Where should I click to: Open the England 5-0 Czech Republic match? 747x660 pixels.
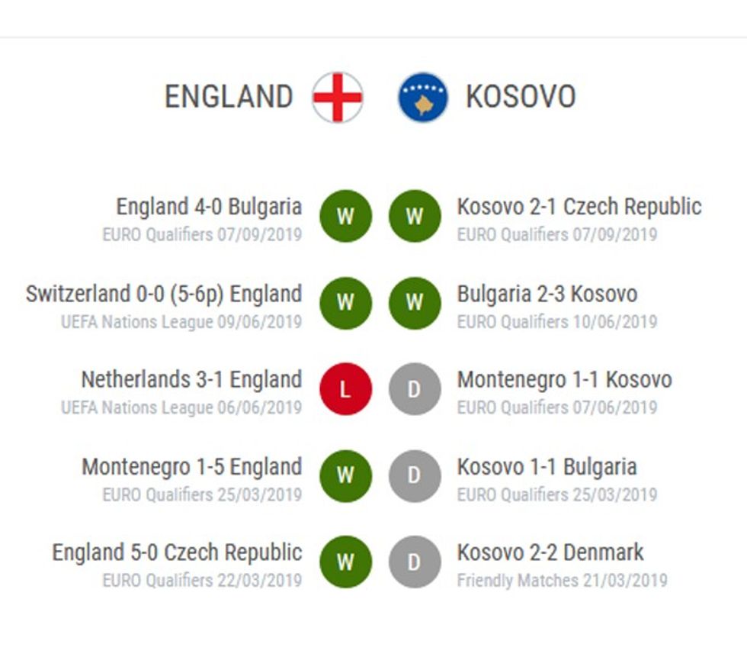177,552
